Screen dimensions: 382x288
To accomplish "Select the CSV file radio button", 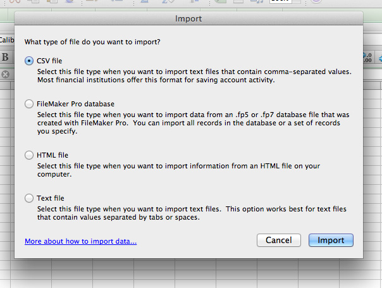I will [x=29, y=60].
